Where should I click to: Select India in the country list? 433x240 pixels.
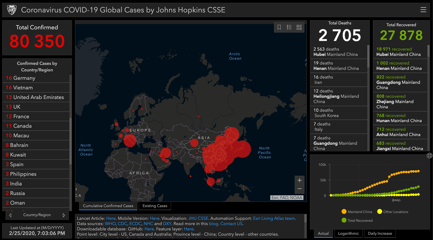click(x=36, y=184)
